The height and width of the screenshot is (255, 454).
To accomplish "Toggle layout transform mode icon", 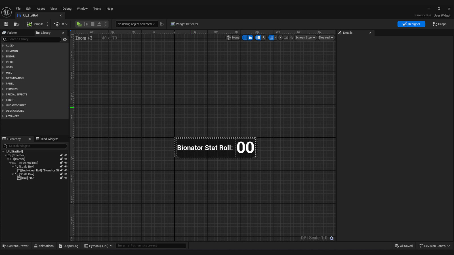I will coord(258,38).
